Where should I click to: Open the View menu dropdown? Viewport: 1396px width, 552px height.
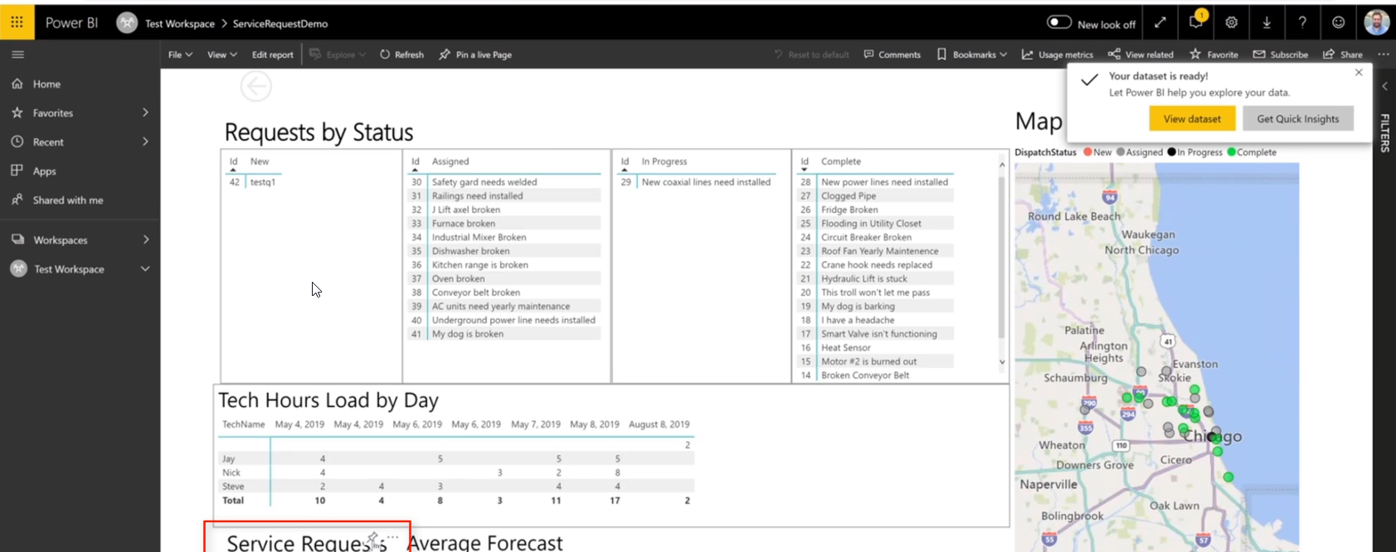pos(221,55)
